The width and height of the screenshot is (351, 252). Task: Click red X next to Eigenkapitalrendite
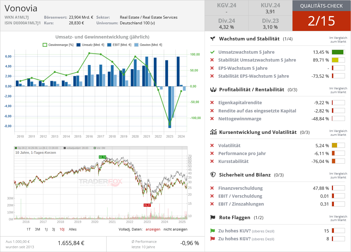(212, 103)
